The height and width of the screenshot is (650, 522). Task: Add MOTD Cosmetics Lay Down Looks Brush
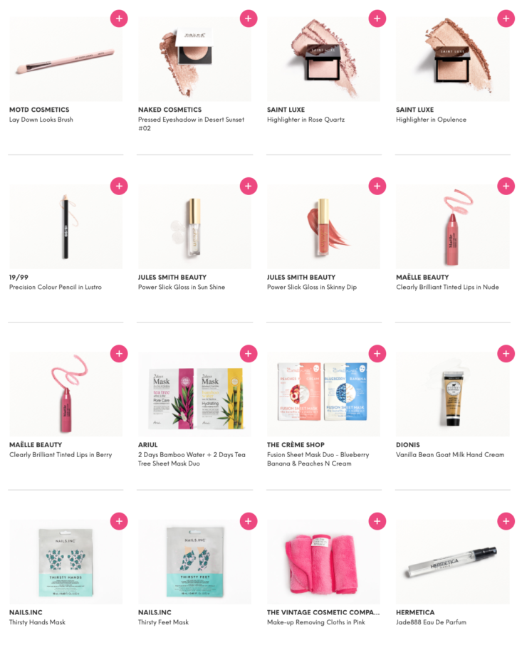tap(119, 19)
